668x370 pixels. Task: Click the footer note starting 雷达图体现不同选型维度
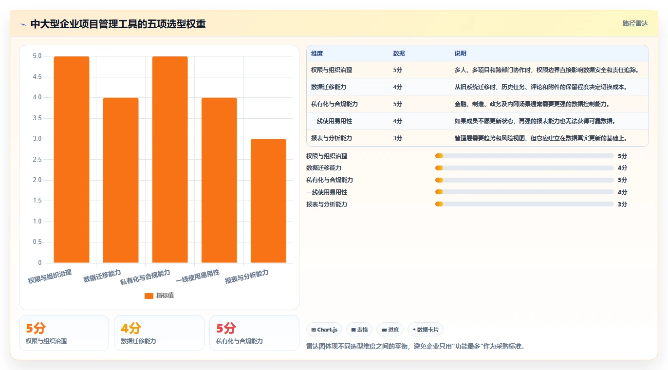click(x=415, y=347)
